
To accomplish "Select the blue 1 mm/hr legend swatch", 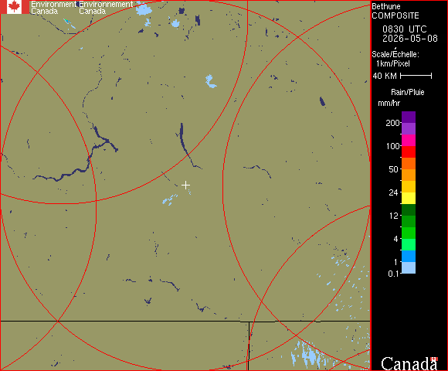I will 409,256.
